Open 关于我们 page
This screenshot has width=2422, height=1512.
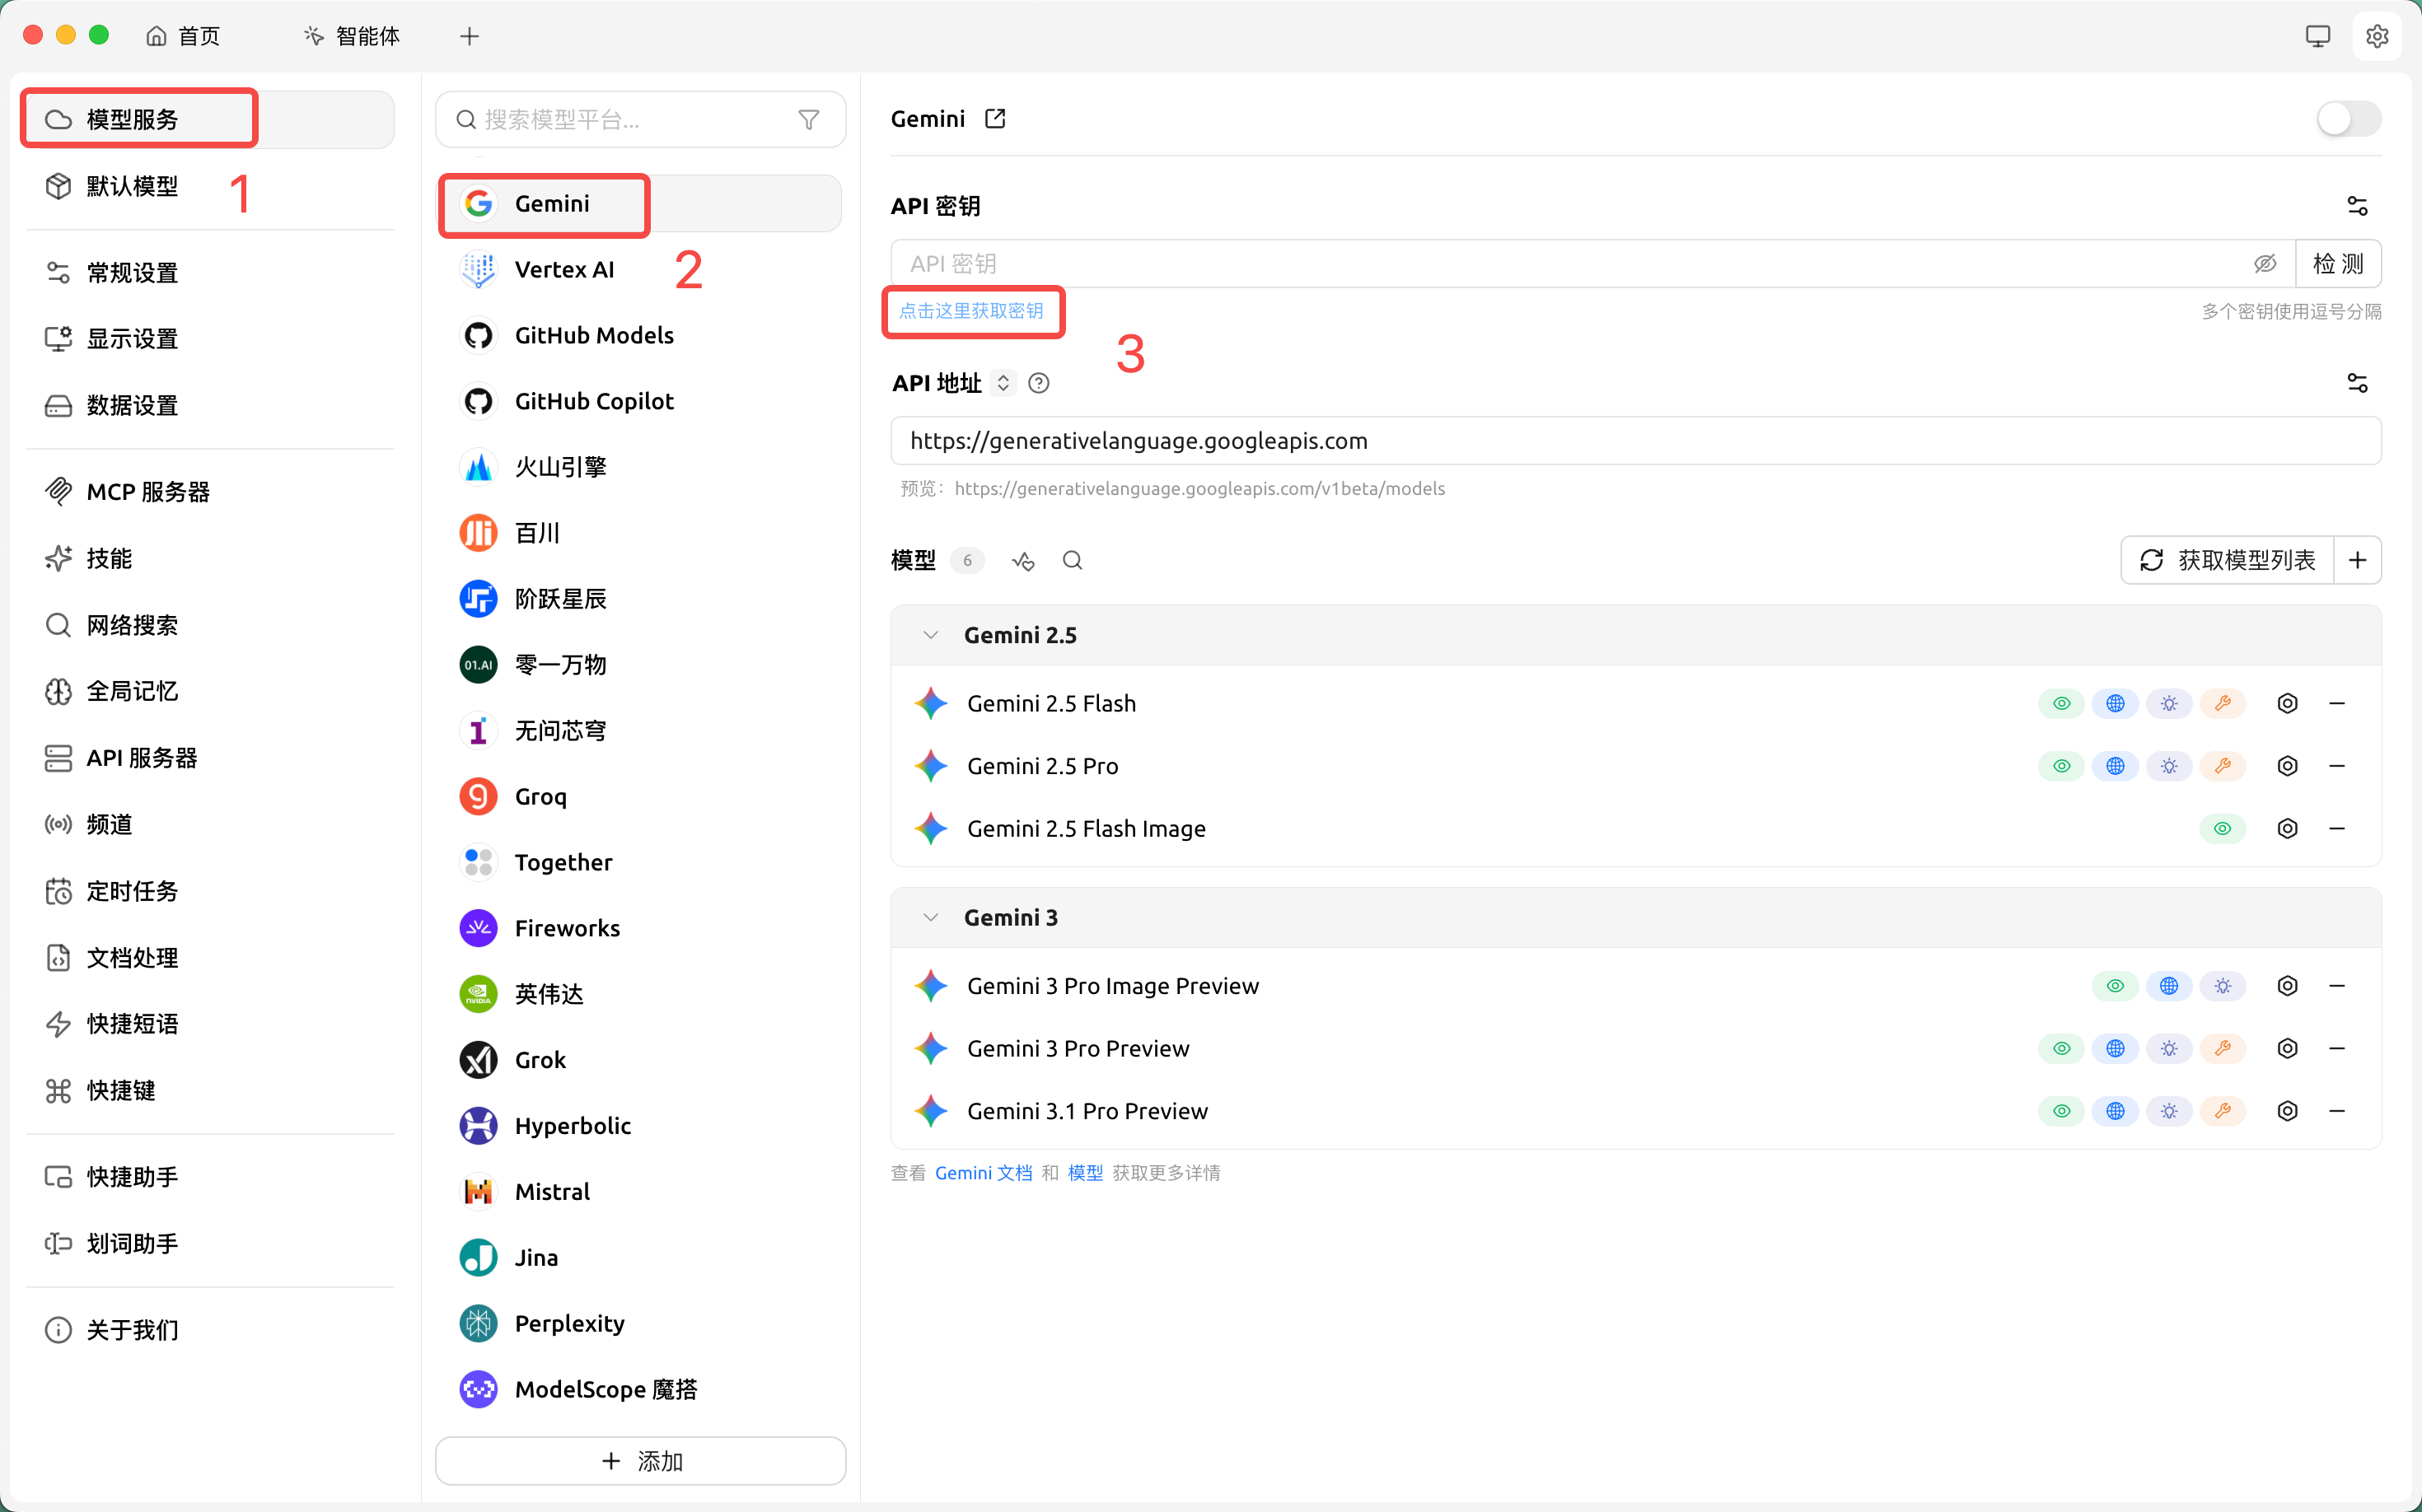tap(209, 1330)
